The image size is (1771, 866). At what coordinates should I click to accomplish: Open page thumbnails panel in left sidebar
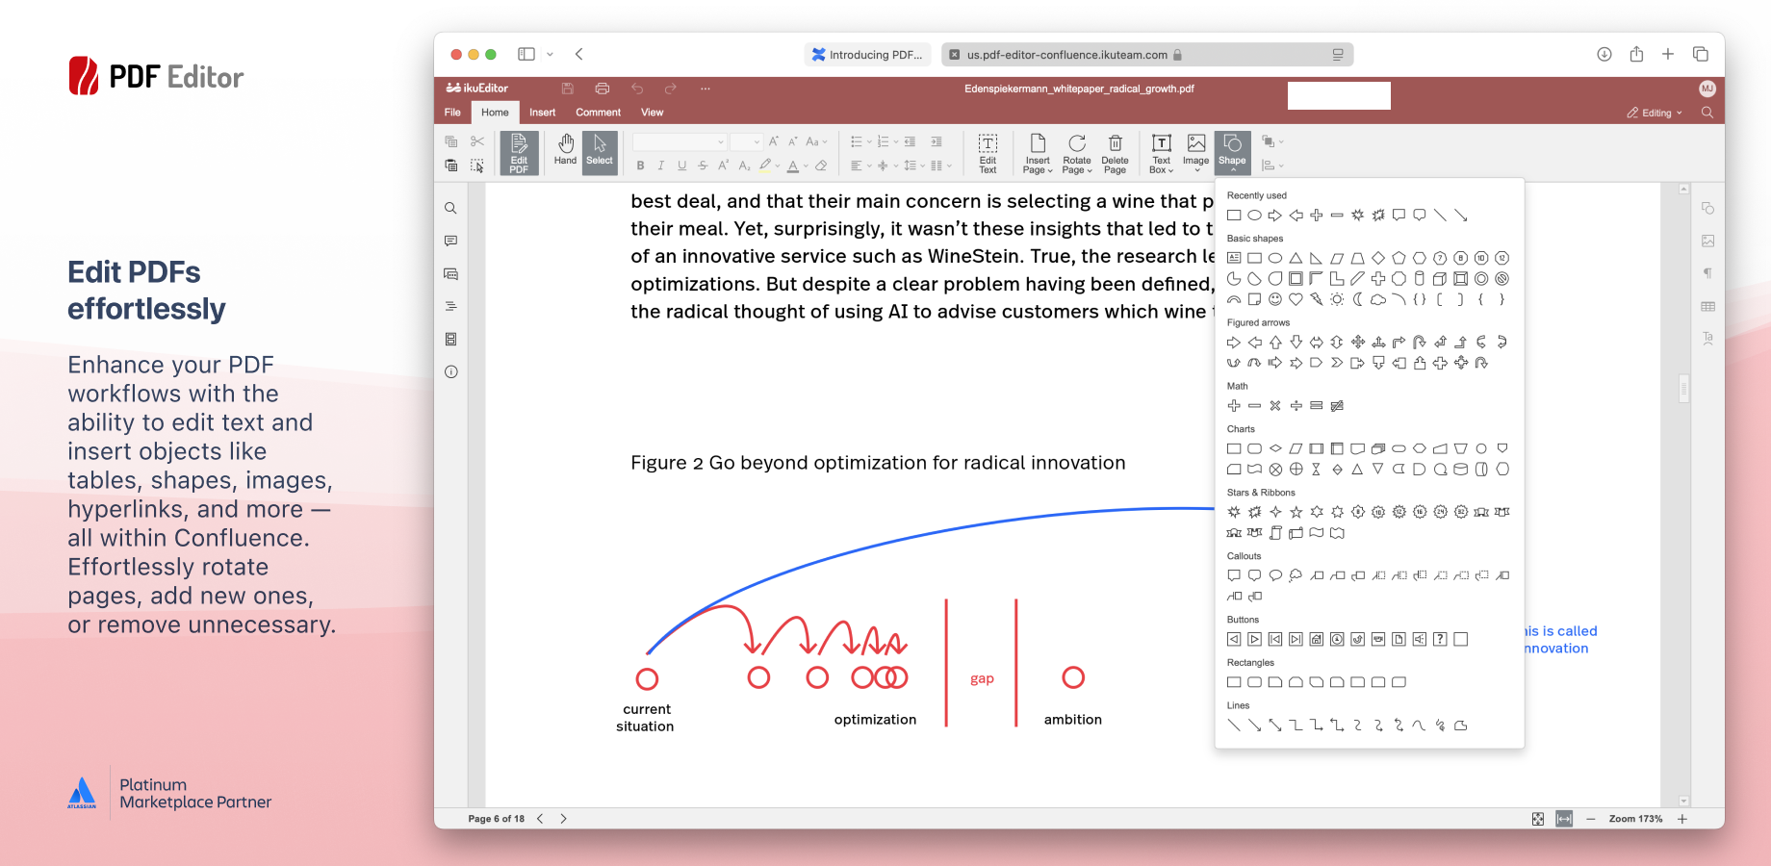(450, 339)
